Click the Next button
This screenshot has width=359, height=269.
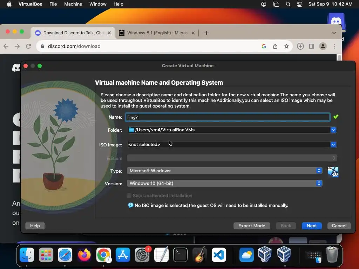(x=312, y=226)
